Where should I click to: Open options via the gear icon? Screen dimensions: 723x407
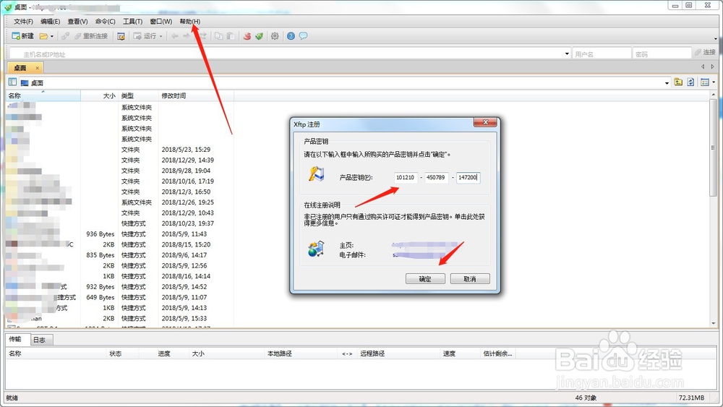click(275, 36)
